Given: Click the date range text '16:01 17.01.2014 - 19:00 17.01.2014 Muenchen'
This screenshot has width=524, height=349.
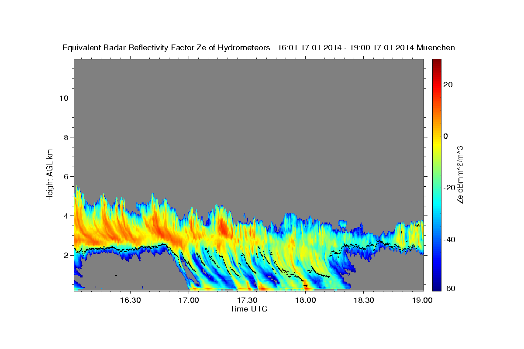Looking at the screenshot, I should pyautogui.click(x=366, y=48).
